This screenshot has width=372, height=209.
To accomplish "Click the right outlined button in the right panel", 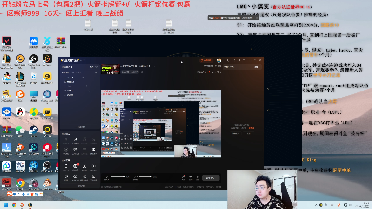I will click(249, 133).
